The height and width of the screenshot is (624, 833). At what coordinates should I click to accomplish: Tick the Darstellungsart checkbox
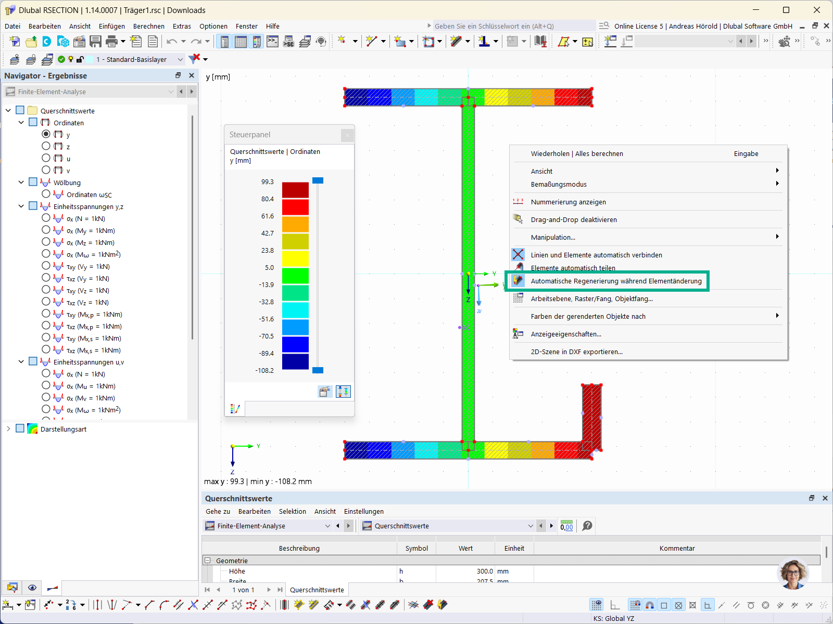[20, 428]
